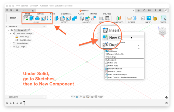174x112 pixels.
Task: Open the data panel grid icon
Action: (x=7, y=10)
